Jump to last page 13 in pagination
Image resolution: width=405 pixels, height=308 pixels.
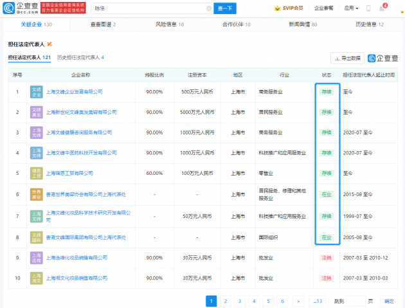point(316,300)
